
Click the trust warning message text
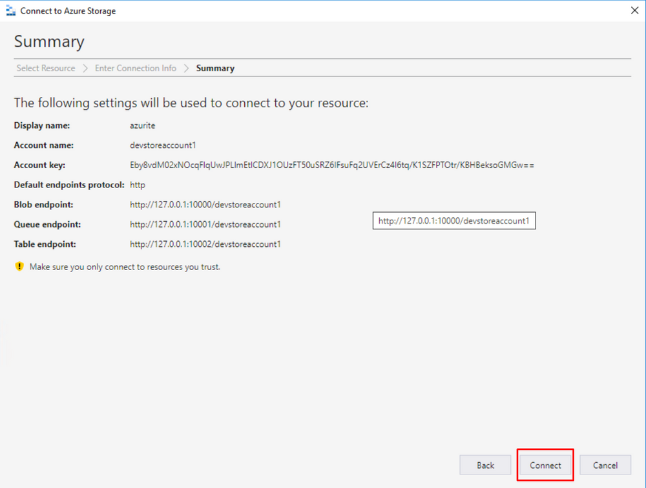click(x=125, y=267)
